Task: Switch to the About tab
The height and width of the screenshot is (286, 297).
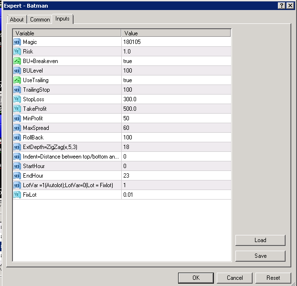Action: [17, 19]
